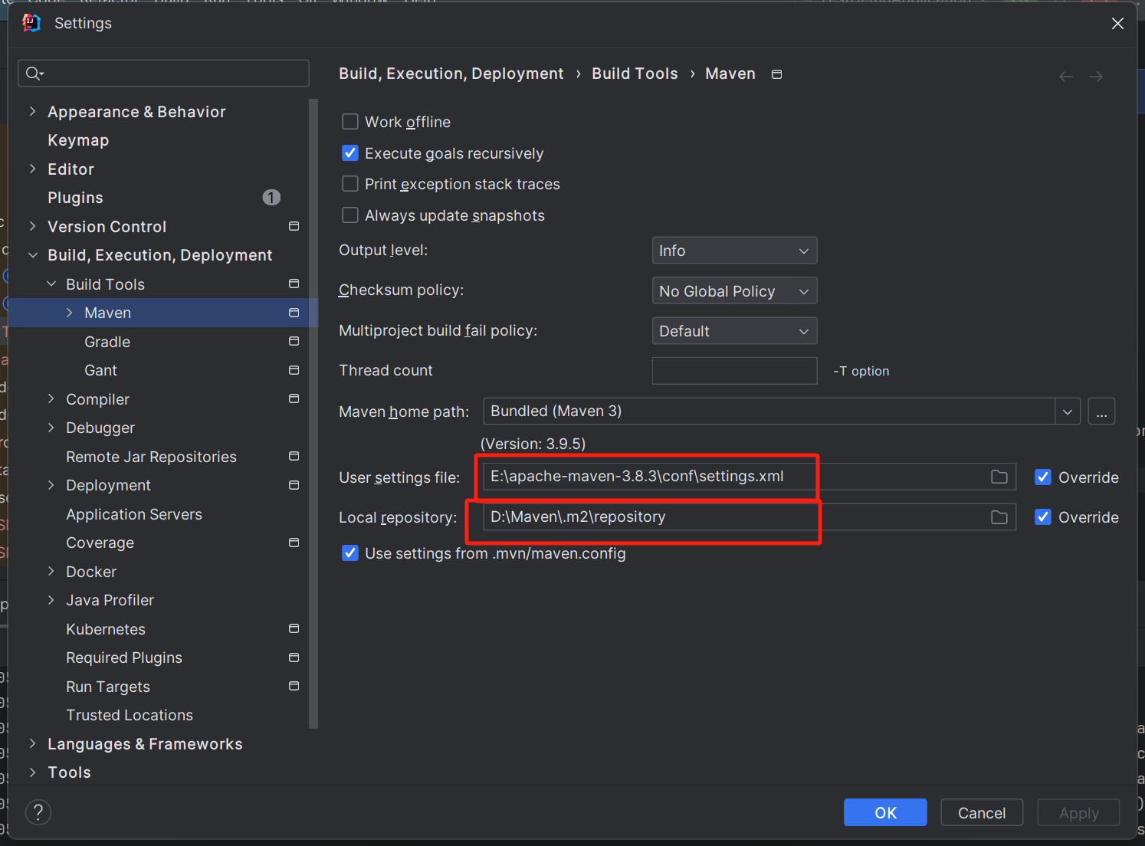Select Gradle under Build Tools
1145x846 pixels.
pos(107,342)
